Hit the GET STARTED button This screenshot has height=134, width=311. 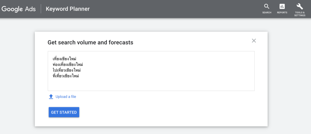(x=64, y=112)
